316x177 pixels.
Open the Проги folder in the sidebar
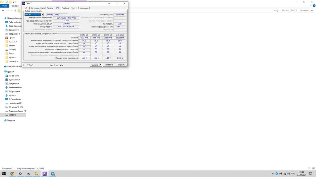[x=11, y=38]
